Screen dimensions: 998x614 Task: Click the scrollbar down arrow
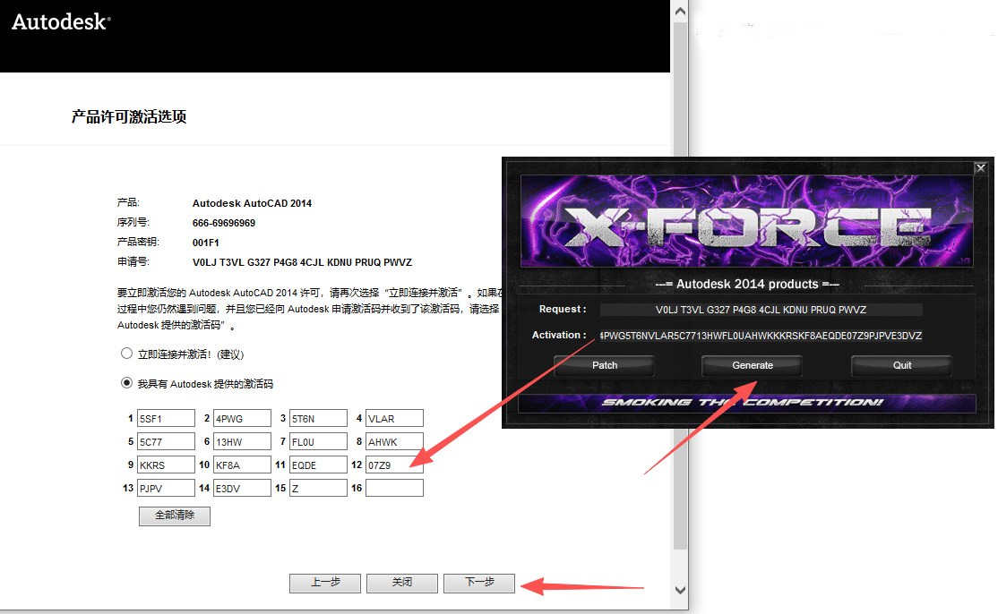coord(680,590)
